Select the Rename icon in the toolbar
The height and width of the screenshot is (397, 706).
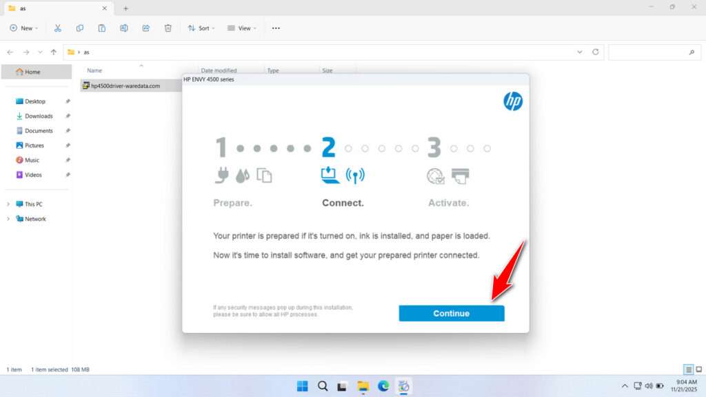click(x=124, y=28)
